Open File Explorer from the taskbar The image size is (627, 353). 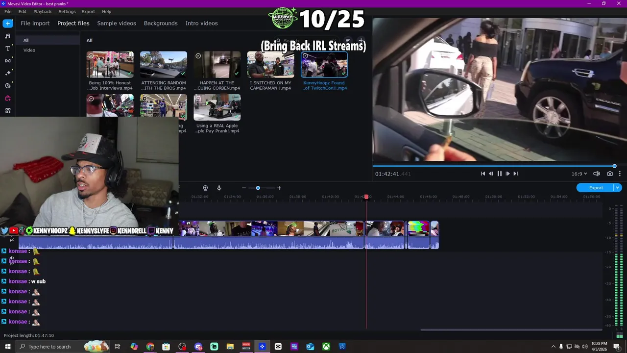(230, 347)
